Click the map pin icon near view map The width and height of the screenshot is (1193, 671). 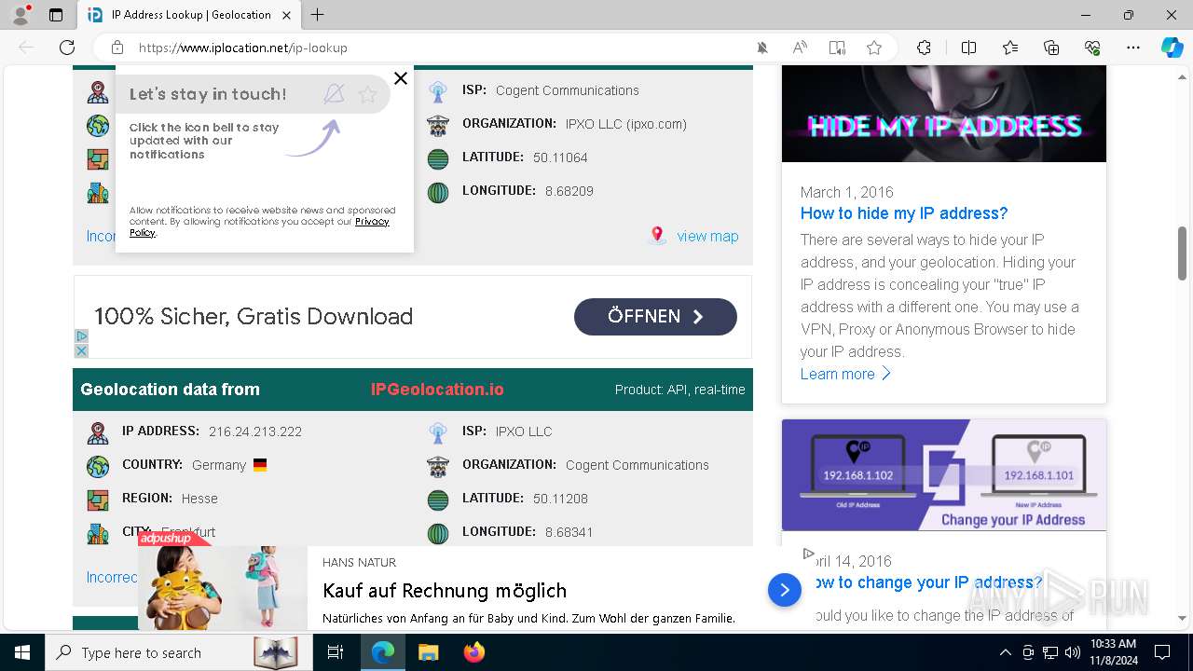[x=658, y=236]
